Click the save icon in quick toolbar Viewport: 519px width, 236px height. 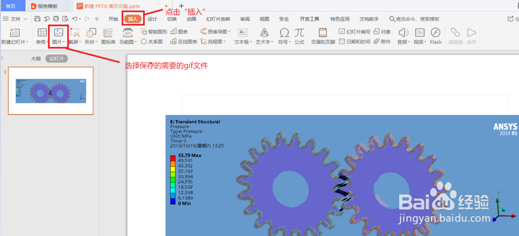pos(37,19)
